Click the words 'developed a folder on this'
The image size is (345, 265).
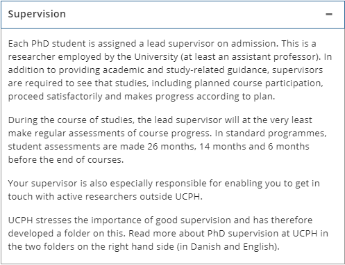pos(67,234)
